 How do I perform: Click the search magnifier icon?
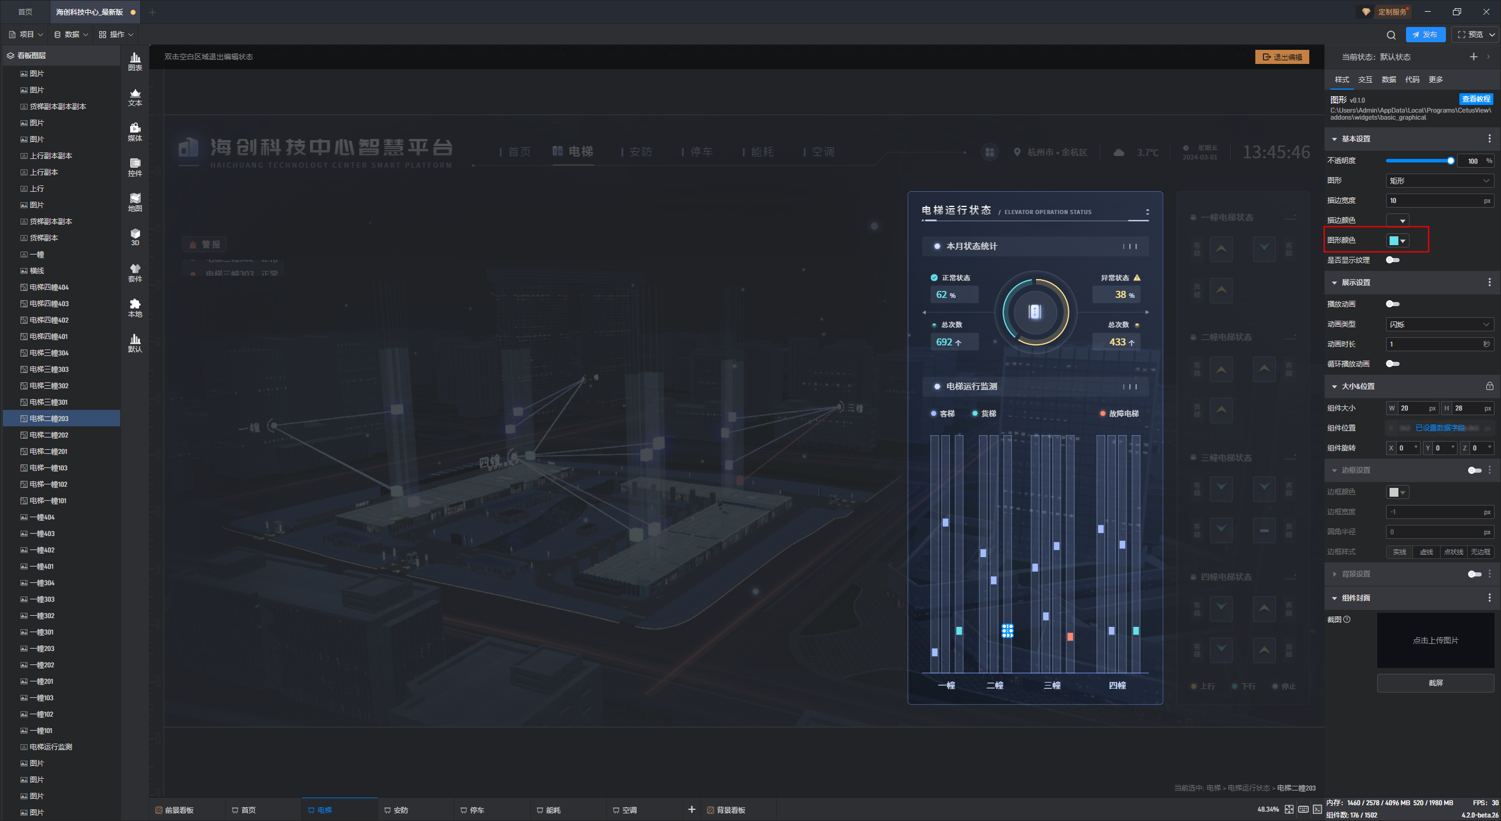coord(1391,35)
